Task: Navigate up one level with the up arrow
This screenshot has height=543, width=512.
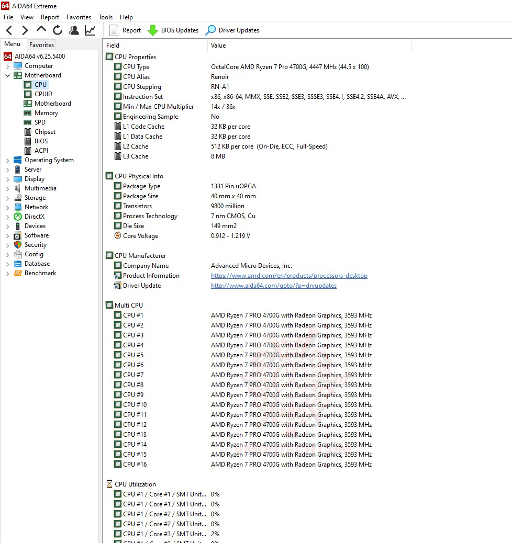Action: (41, 30)
